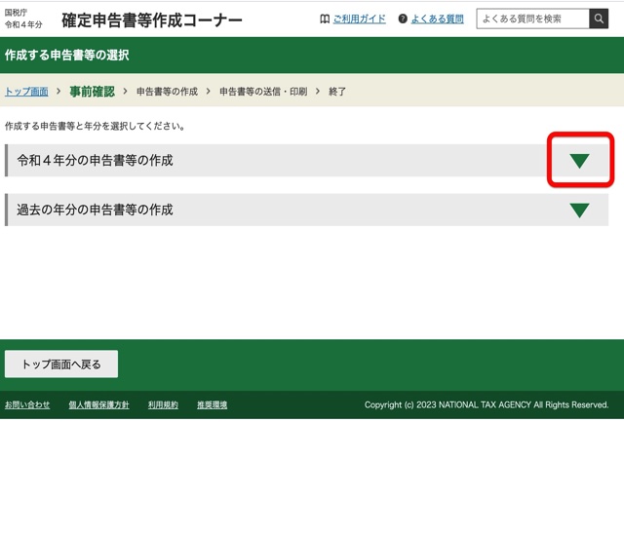Open the 推奨環境 footer link

[212, 404]
